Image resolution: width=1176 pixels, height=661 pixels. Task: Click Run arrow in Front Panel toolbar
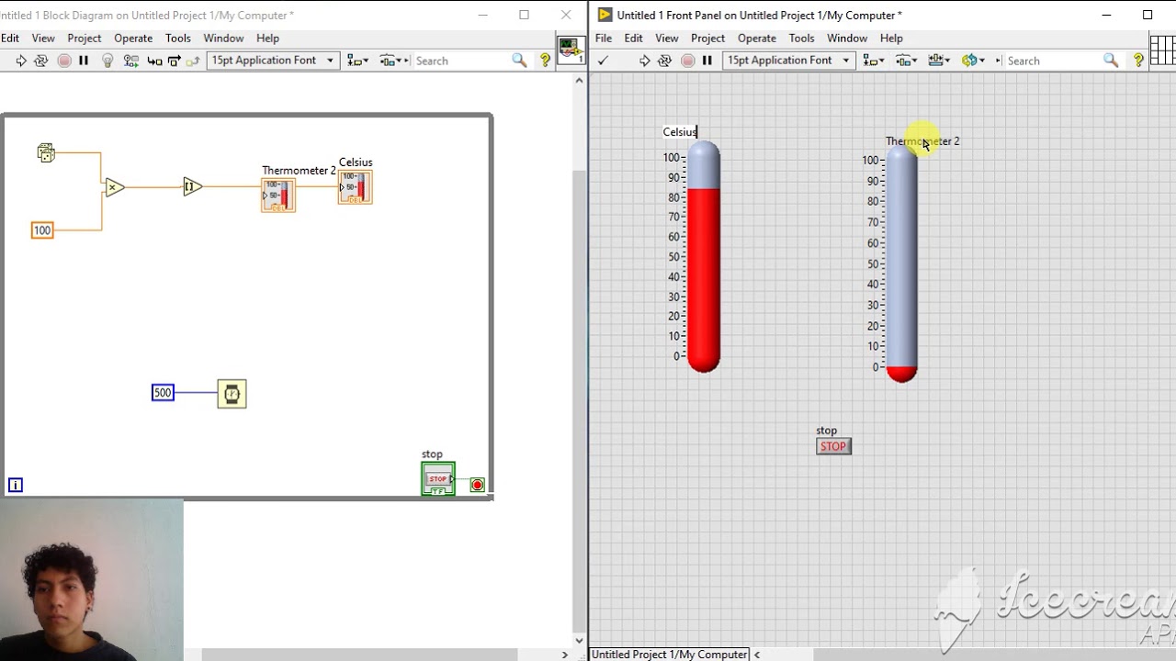pyautogui.click(x=644, y=61)
